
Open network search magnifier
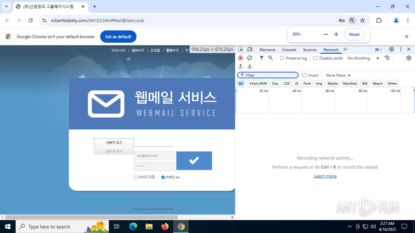click(271, 58)
